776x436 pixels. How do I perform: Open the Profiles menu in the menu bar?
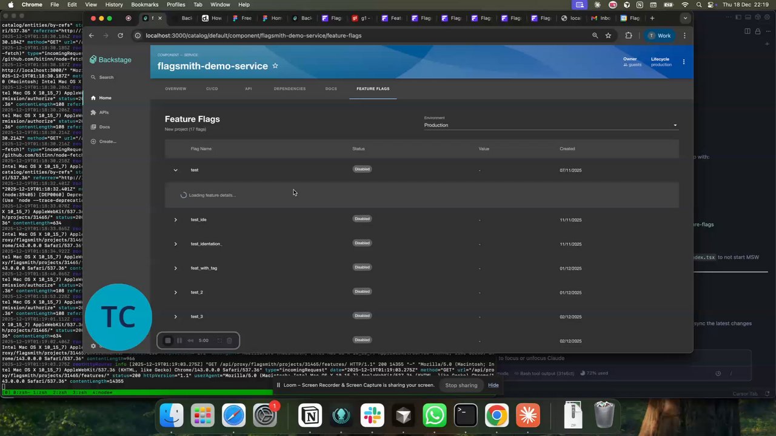coord(176,4)
